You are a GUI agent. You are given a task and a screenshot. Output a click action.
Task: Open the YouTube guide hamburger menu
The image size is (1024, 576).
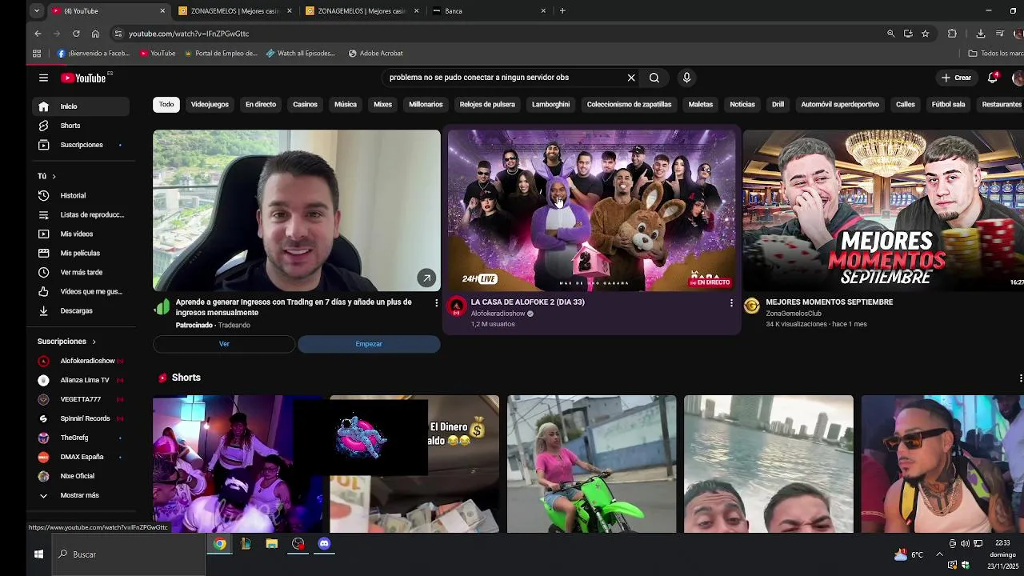click(43, 78)
